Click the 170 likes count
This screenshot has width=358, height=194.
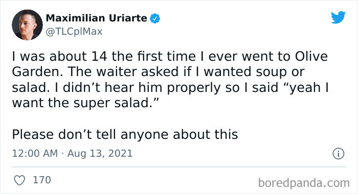42,180
